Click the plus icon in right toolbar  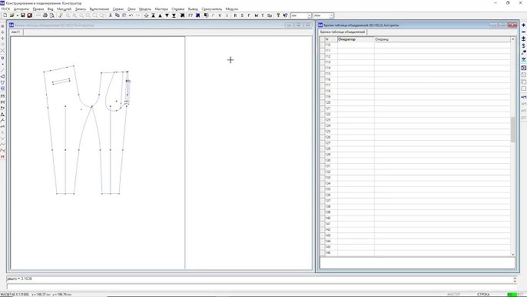523,25
